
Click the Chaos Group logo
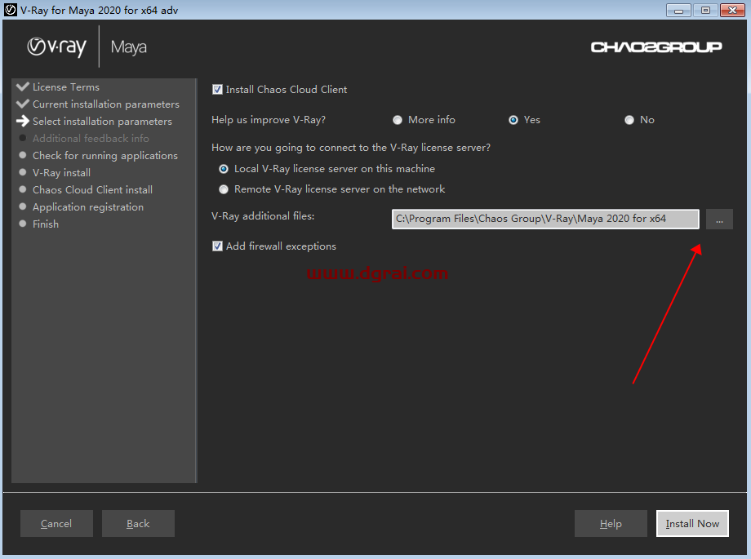(655, 47)
